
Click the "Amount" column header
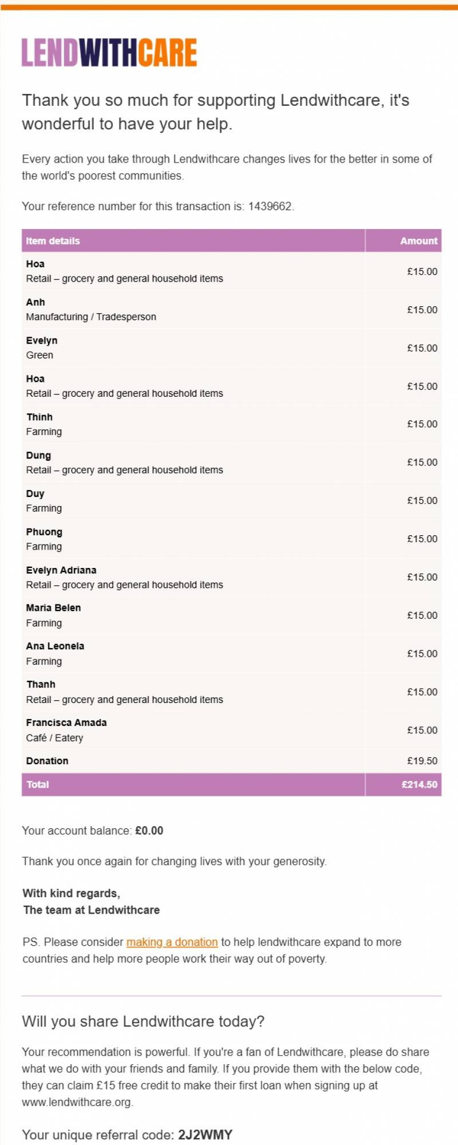pyautogui.click(x=418, y=241)
